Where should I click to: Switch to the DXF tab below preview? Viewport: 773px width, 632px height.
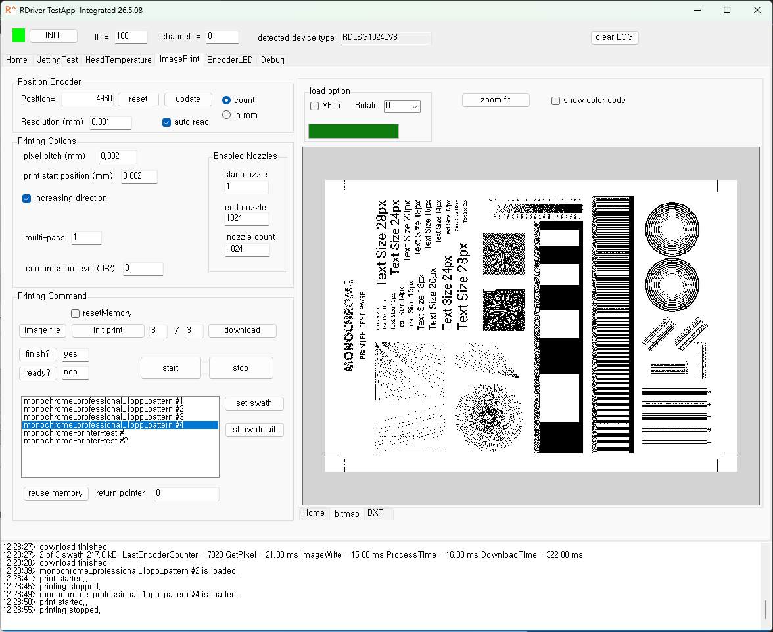pos(375,513)
